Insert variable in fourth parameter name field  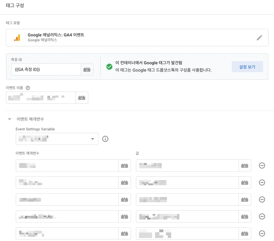pyautogui.click(x=125, y=217)
